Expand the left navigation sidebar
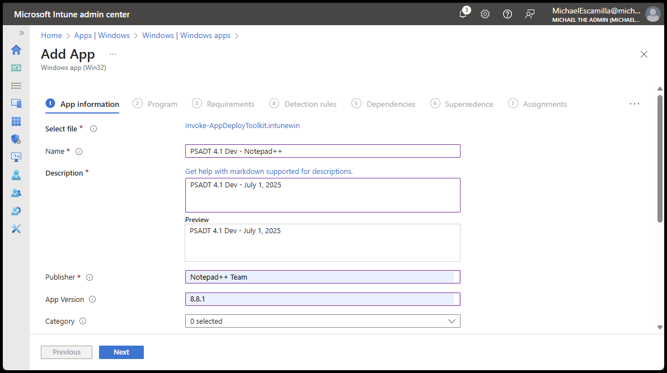Image resolution: width=667 pixels, height=373 pixels. point(22,33)
